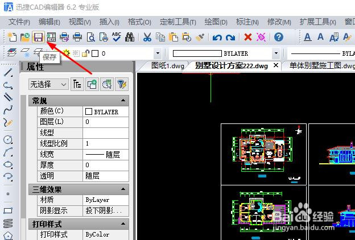Save the drawing with 保存 icon

[x=38, y=37]
